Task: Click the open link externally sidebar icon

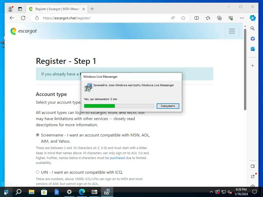Action: [253, 176]
